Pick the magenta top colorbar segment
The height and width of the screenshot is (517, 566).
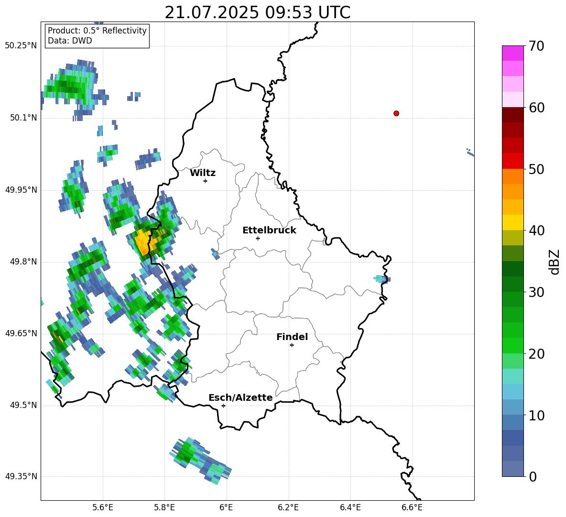(x=512, y=53)
